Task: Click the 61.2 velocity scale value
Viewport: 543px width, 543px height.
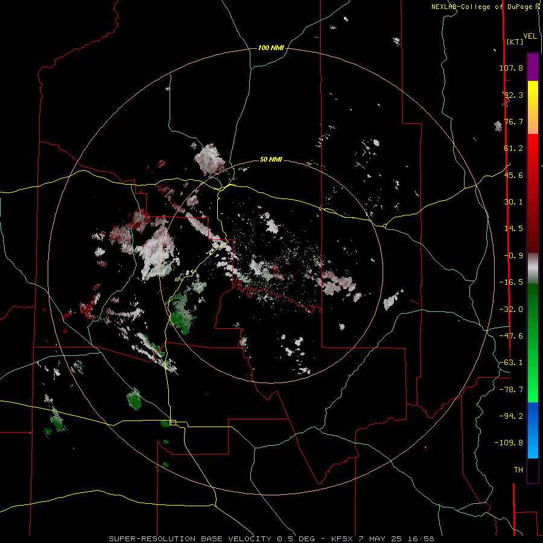Action: 513,148
